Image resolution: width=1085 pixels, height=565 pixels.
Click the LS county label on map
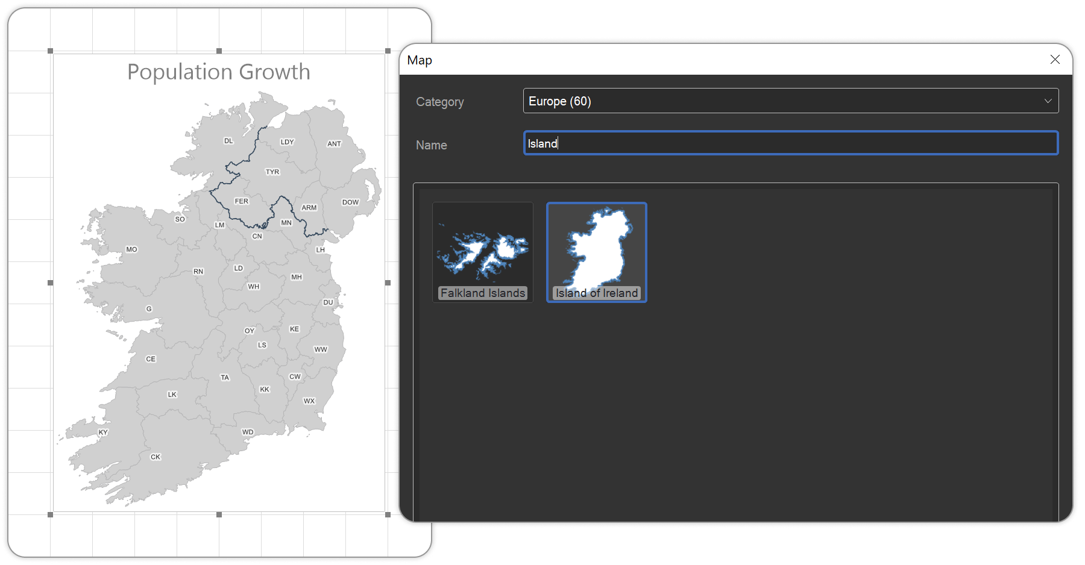[x=262, y=345]
